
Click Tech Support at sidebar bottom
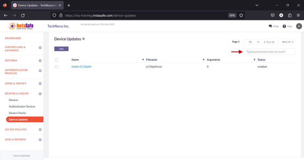tap(22, 156)
